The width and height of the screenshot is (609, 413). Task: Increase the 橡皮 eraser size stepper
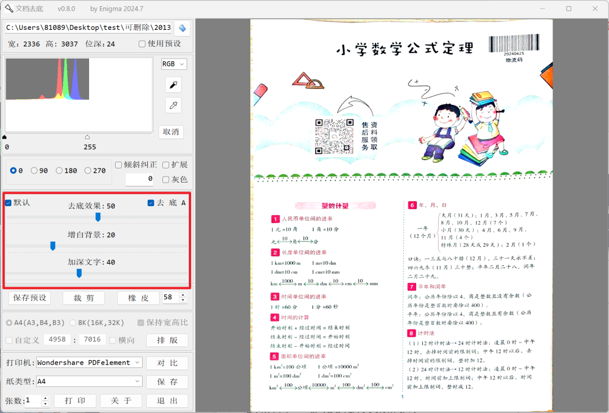(182, 295)
